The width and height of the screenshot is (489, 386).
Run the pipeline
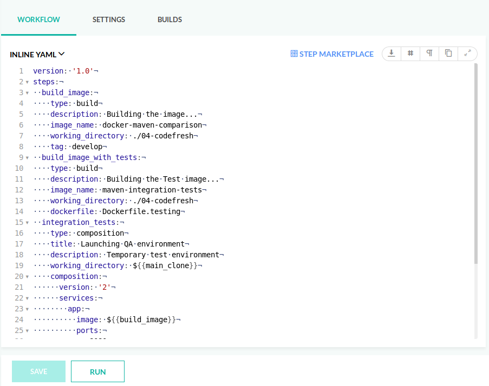coord(97,371)
